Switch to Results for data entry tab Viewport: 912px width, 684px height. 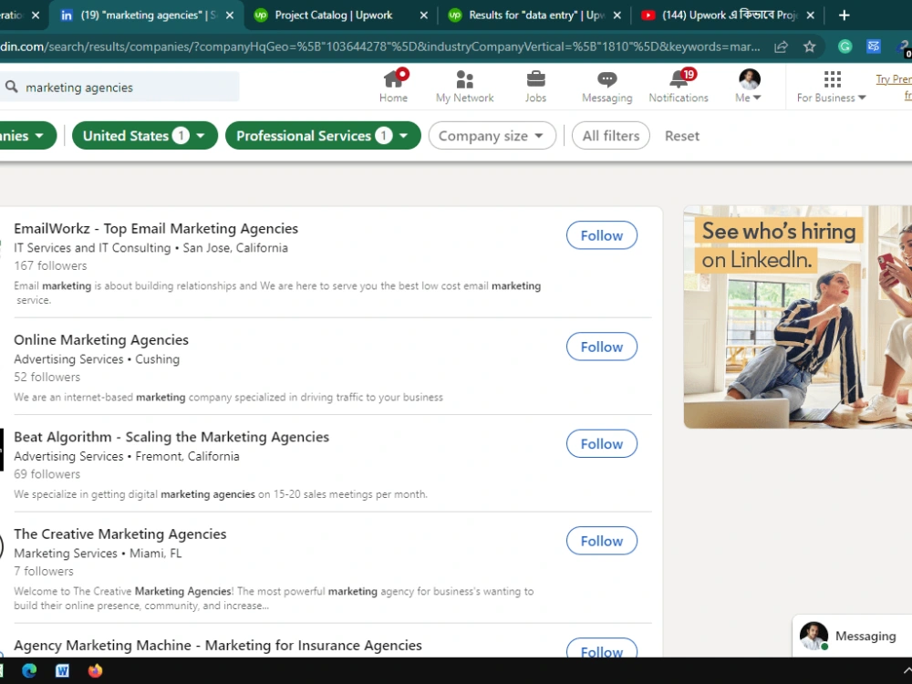(526, 16)
